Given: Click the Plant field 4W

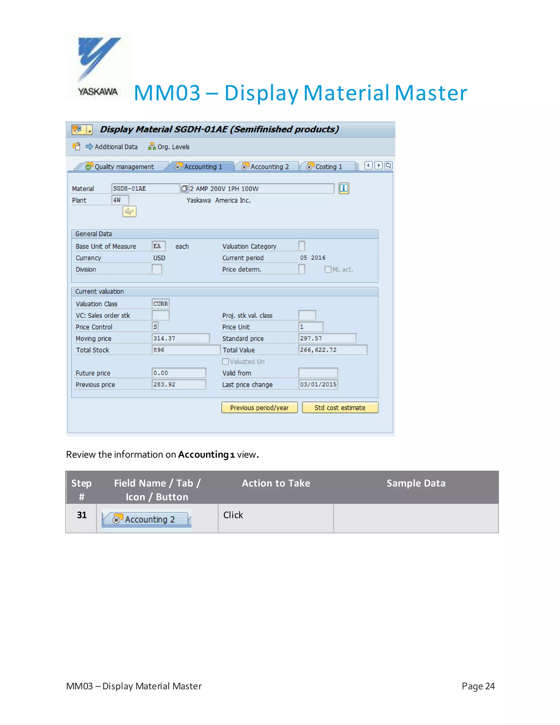Looking at the screenshot, I should [x=120, y=200].
